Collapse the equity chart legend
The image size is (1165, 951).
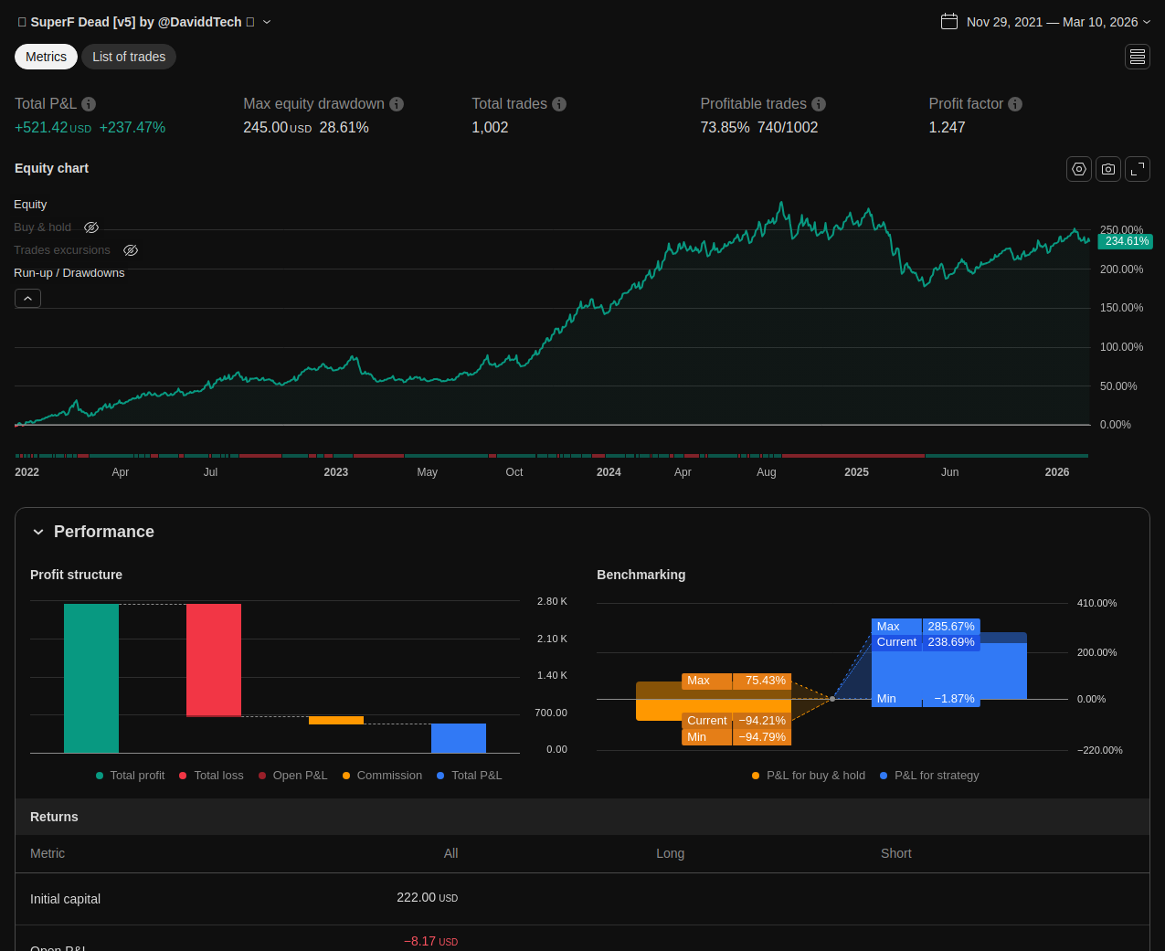tap(27, 299)
